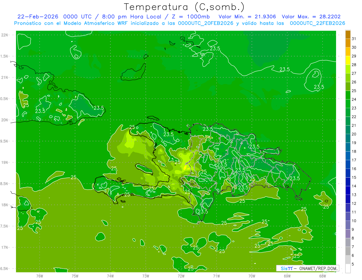This screenshot has height=280, width=362.
Task: Click the "71W" longitude axis label
Action: 216,276
